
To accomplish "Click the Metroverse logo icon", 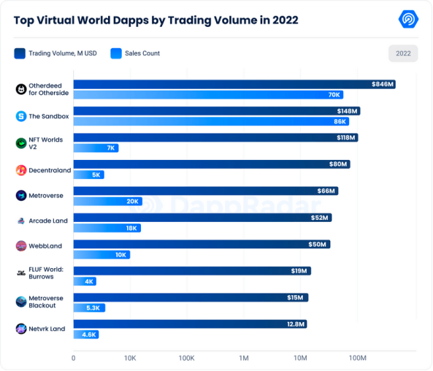I will tap(21, 196).
